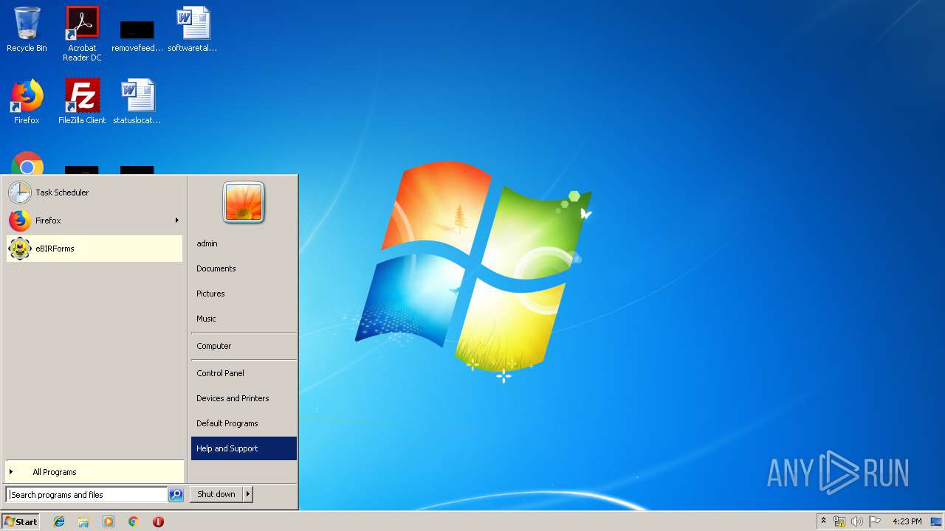
Task: Click the red Opera-style taskbar icon
Action: coord(158,521)
